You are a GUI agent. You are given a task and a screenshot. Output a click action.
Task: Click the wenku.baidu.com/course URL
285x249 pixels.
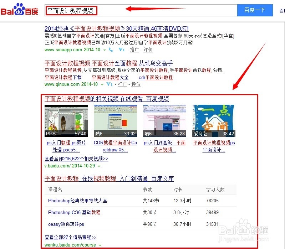click(70, 245)
